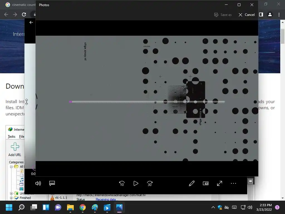Open clock and calendar 2:33 PM
The width and height of the screenshot is (285, 214).
(264, 207)
